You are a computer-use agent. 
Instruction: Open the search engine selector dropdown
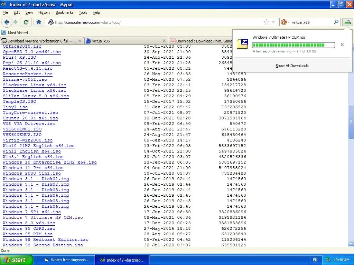tap(285, 22)
